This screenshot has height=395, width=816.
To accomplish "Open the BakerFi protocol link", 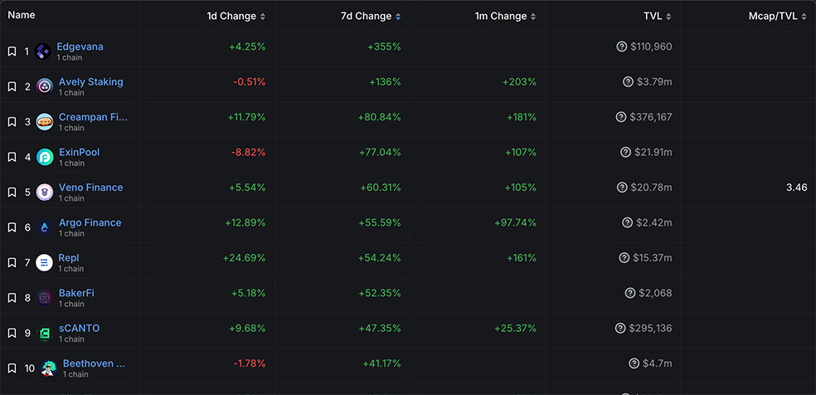I will (x=76, y=293).
